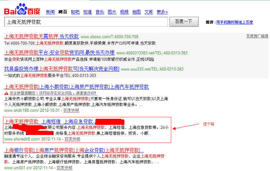Viewport: 270px width, 171px height.
Task: Expand the 更多» menu link
Action: pyautogui.click(x=162, y=12)
